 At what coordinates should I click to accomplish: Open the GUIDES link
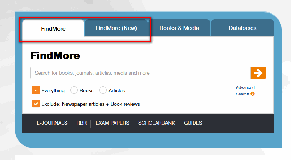point(193,123)
